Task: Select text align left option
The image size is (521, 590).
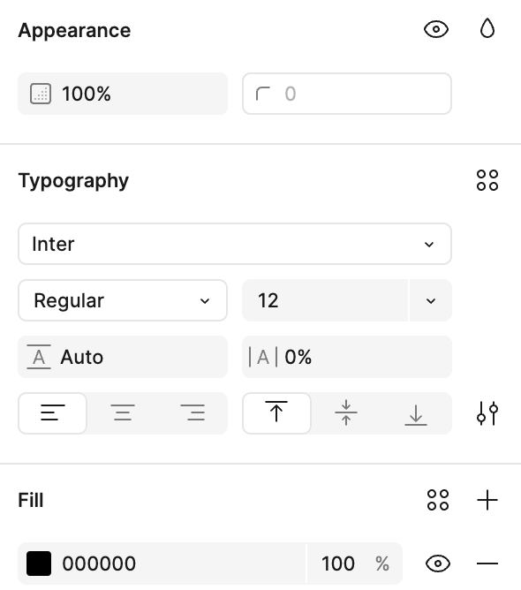Action: coord(53,413)
